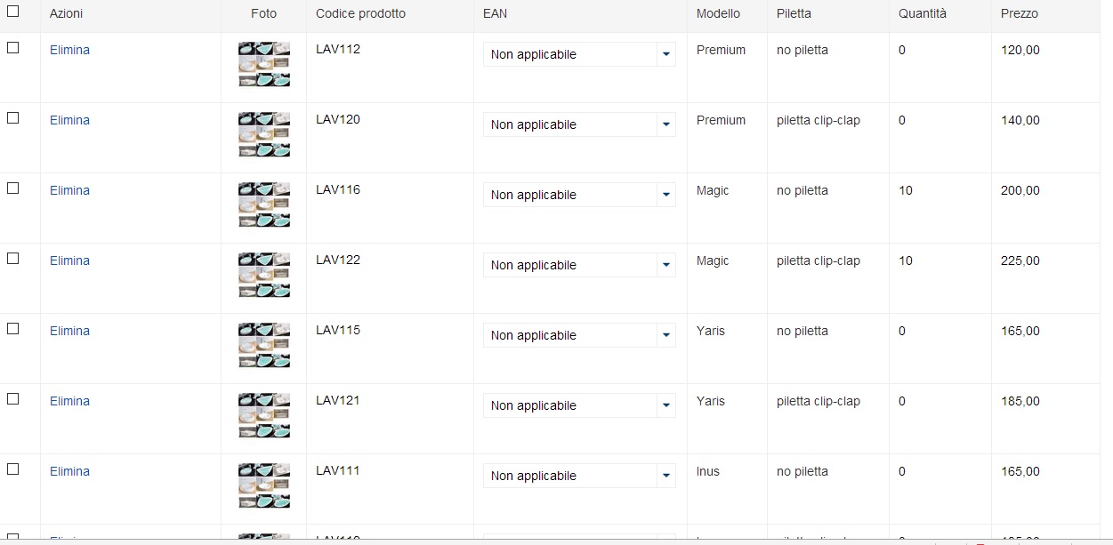This screenshot has height=545, width=1113.
Task: Toggle the select-all checkbox in header
Action: point(12,12)
